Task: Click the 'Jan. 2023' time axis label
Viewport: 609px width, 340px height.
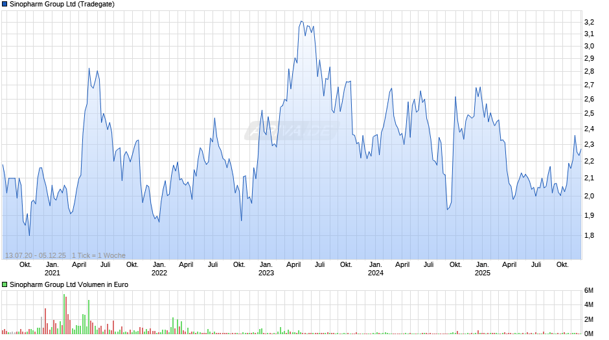Action: click(266, 269)
